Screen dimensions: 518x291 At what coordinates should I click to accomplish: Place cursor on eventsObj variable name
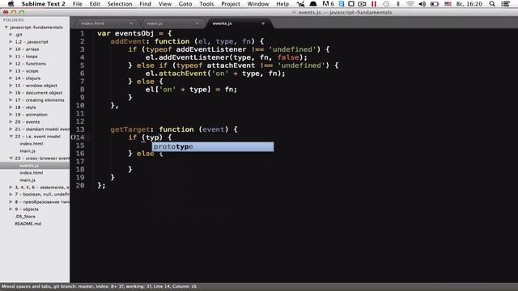coord(134,33)
